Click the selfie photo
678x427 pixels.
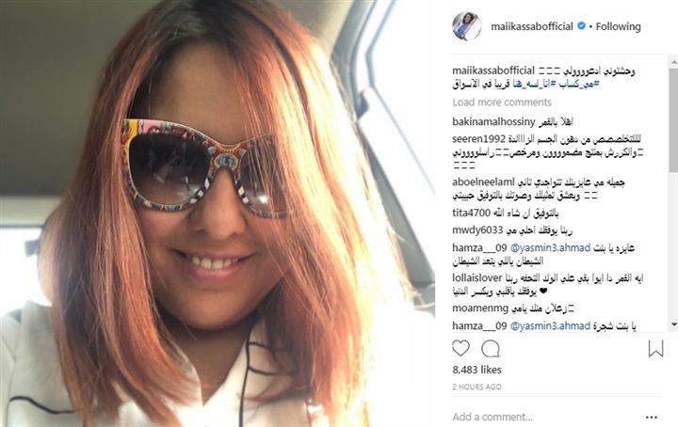(x=218, y=213)
